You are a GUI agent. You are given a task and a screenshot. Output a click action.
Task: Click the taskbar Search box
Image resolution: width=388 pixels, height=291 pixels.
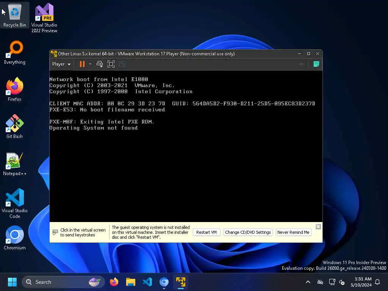click(63, 282)
